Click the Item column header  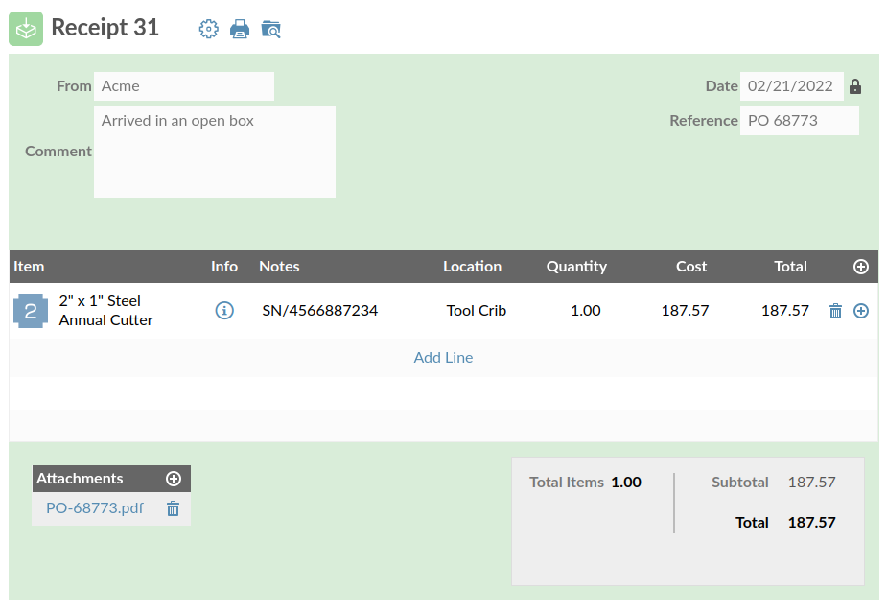(x=29, y=267)
